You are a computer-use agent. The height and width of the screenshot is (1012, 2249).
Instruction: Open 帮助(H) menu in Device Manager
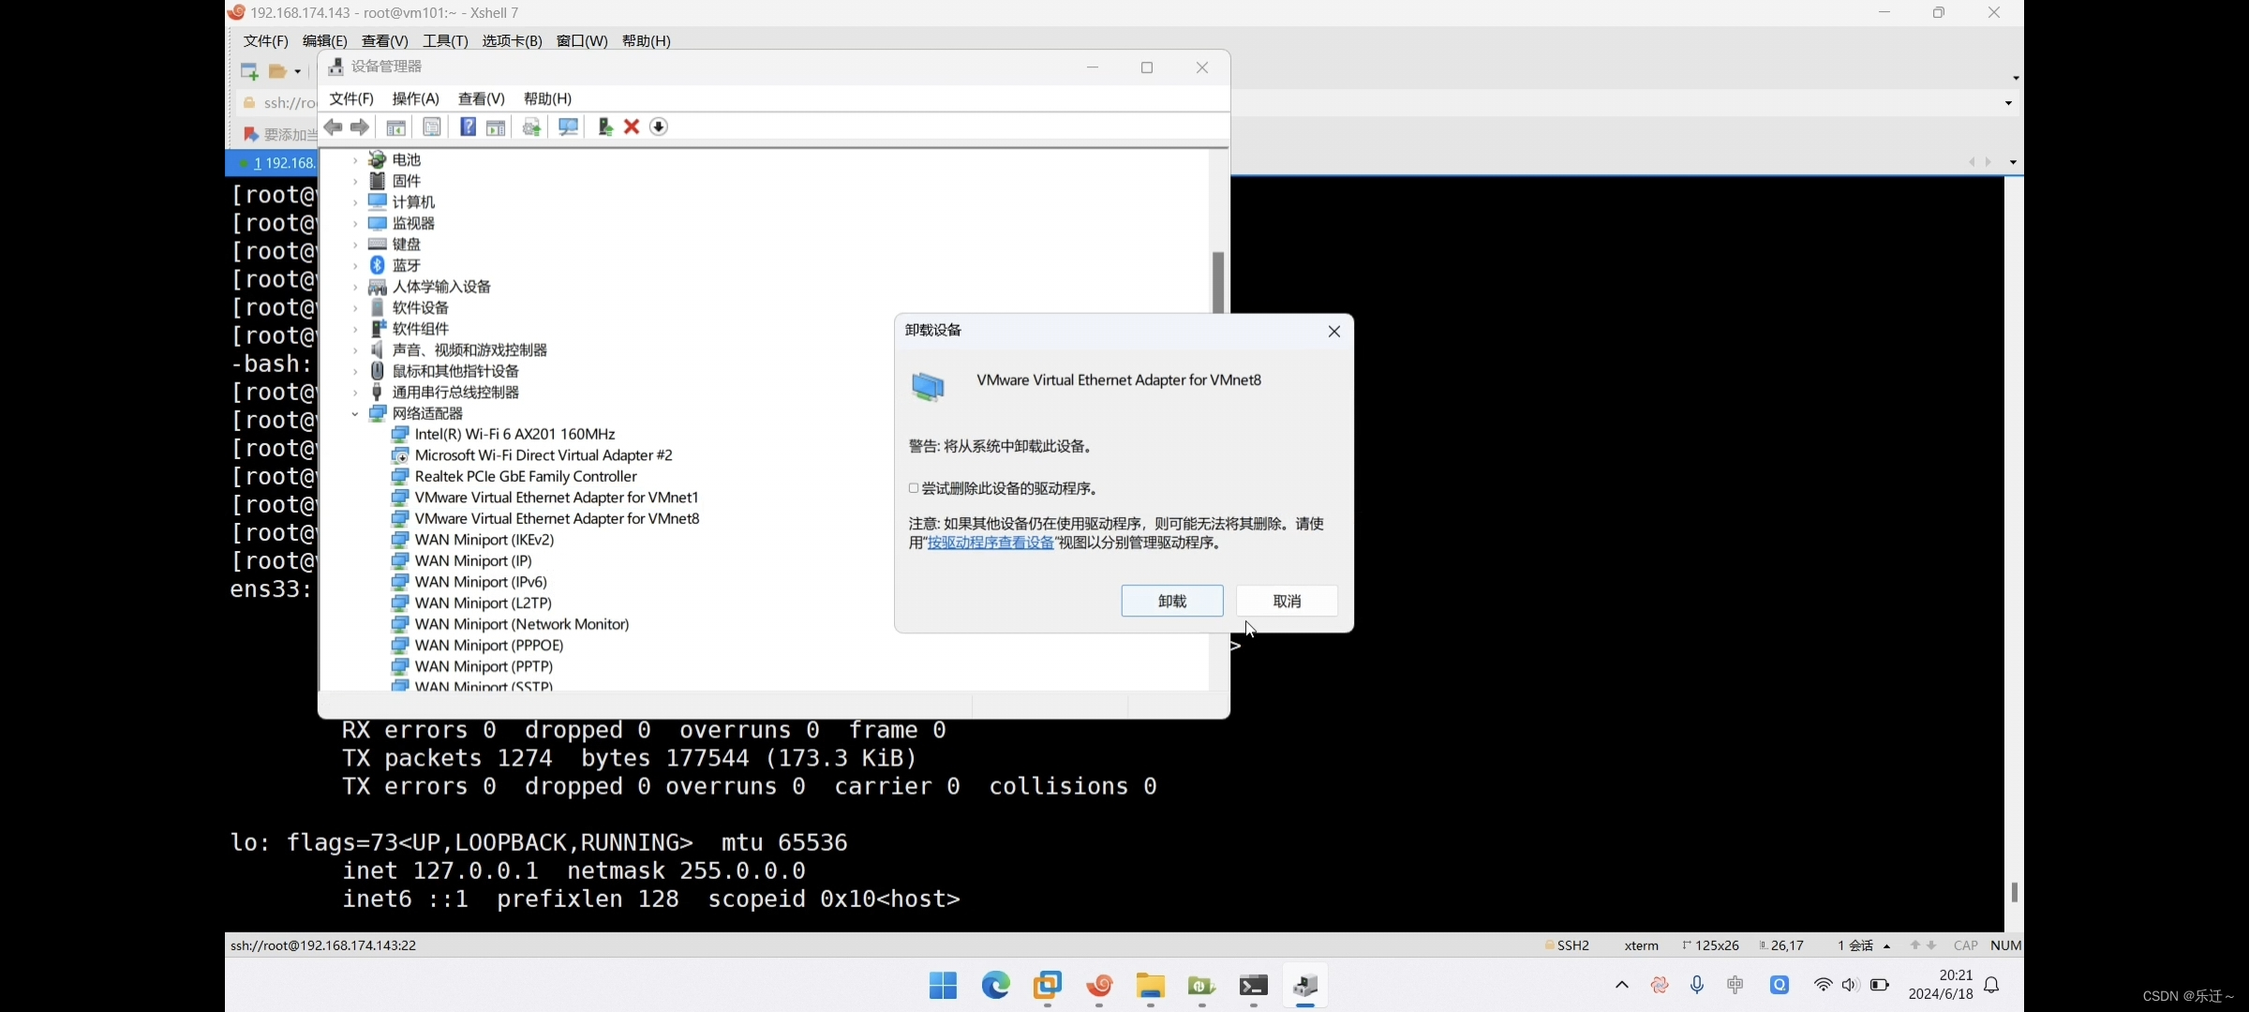click(x=547, y=99)
